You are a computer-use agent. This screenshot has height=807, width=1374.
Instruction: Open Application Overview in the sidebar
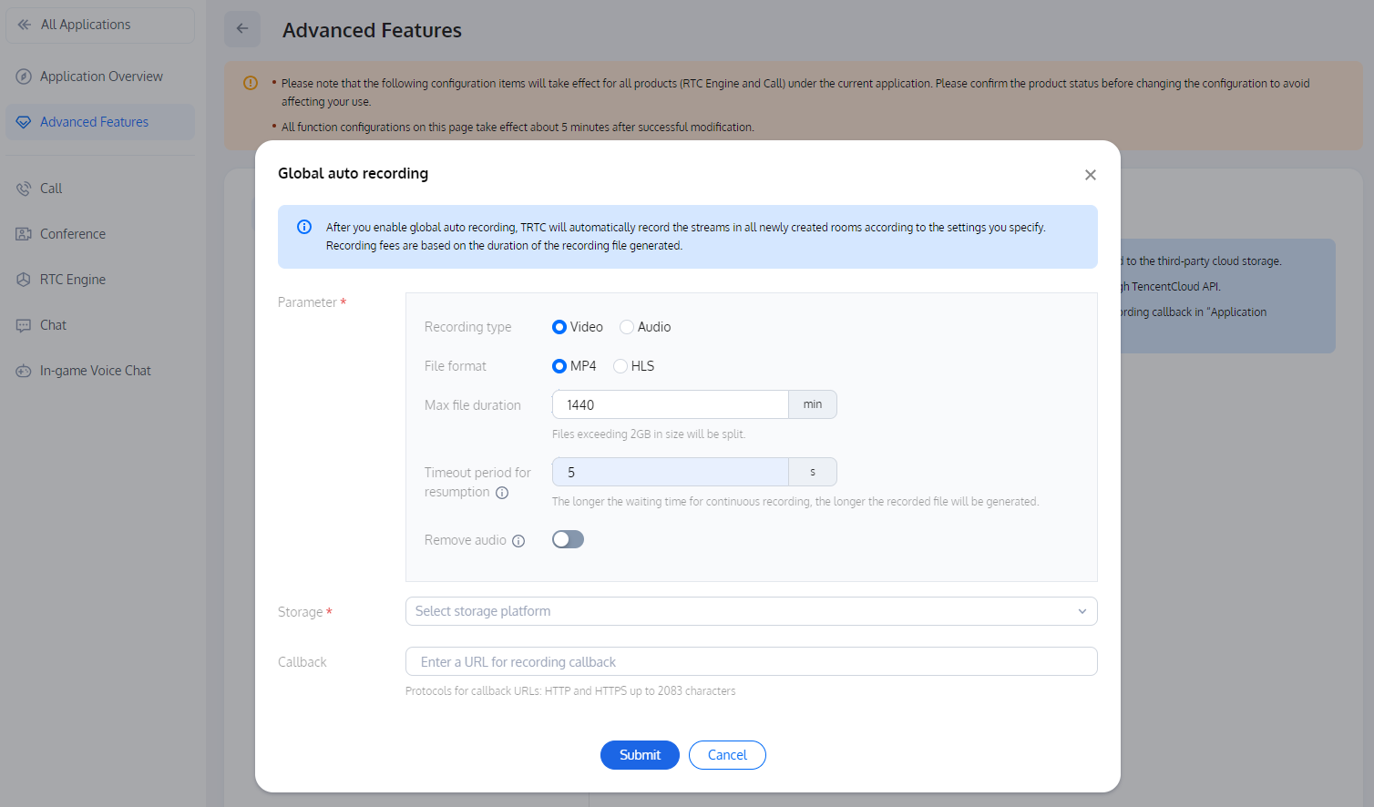(x=100, y=77)
